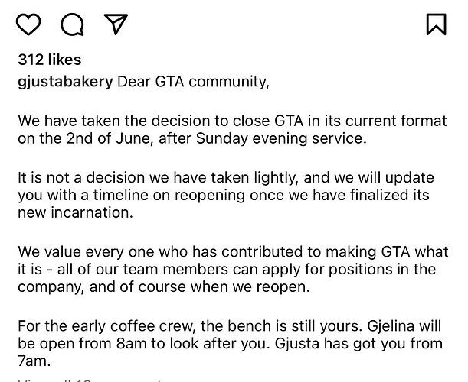This screenshot has height=382, width=468.
Task: Click the word "Gjelina" in the caption
Action: coord(391,326)
